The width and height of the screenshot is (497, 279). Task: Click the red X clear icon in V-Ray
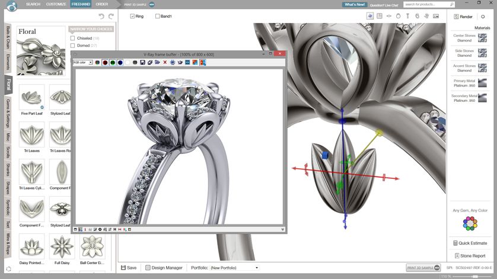[x=165, y=62]
